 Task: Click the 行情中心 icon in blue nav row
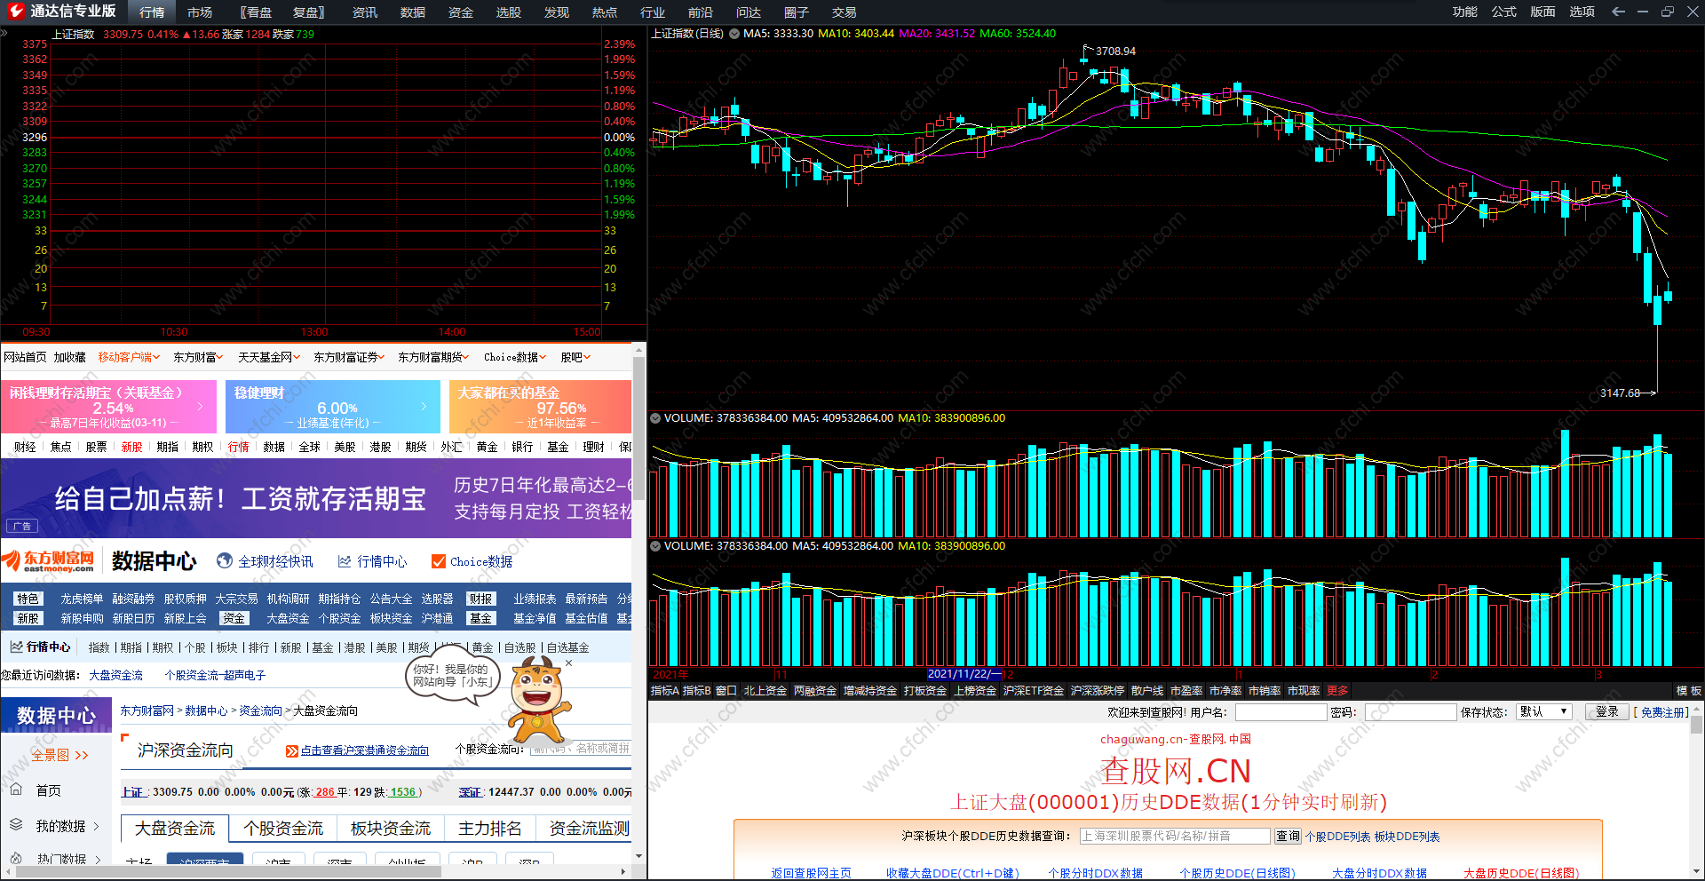pyautogui.click(x=17, y=647)
